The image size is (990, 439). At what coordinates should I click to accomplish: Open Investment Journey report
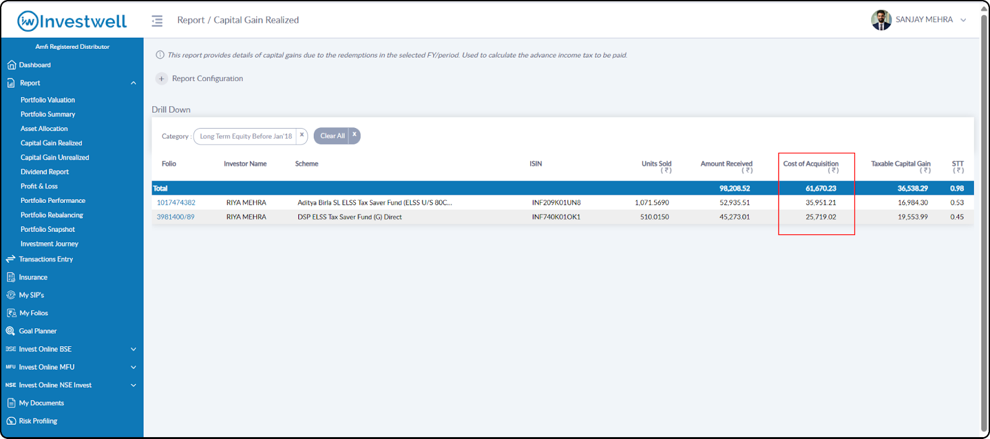(x=49, y=244)
